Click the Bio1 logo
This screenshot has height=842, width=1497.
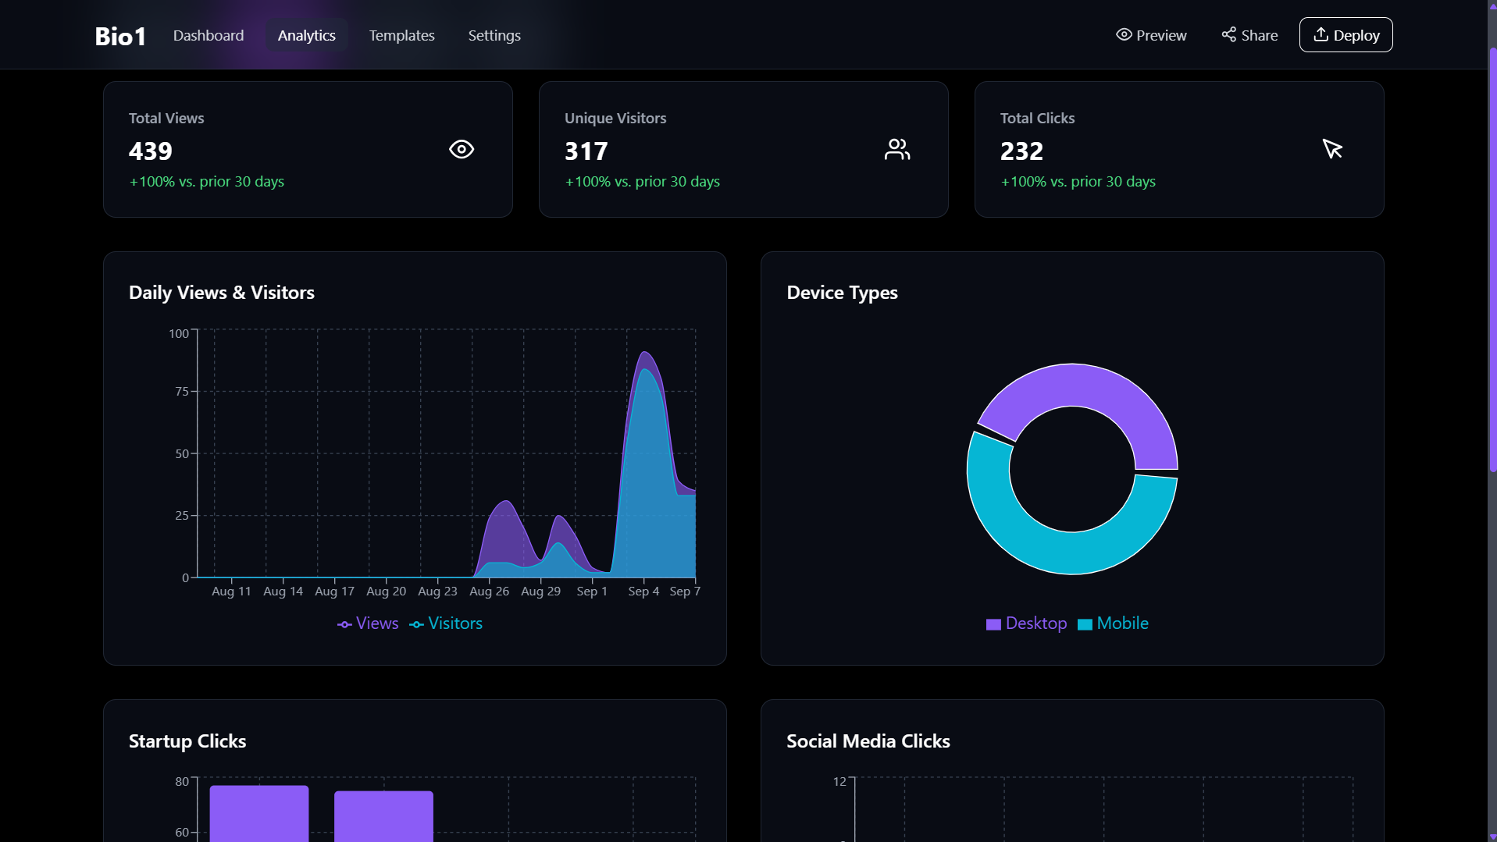point(120,36)
